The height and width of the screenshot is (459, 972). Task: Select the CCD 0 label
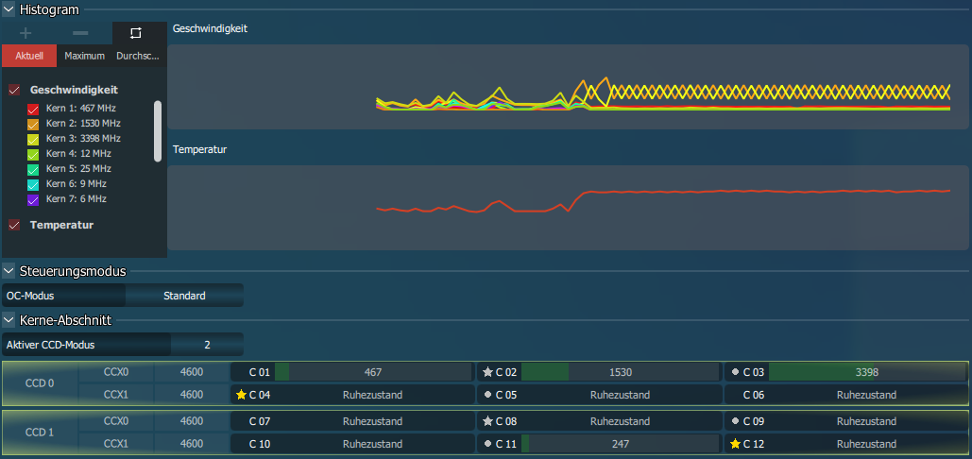[x=40, y=382]
